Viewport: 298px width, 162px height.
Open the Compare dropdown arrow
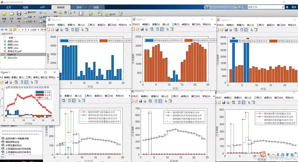[35, 17]
